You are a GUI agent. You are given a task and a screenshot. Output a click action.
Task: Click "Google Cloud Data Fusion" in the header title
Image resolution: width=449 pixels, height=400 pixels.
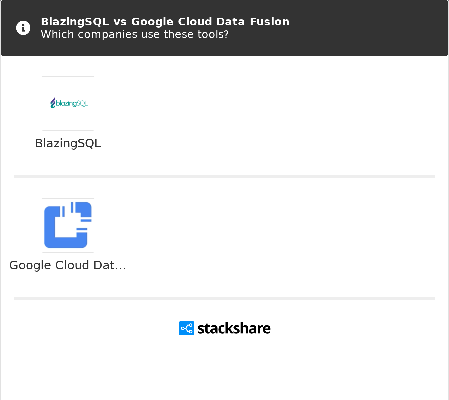coord(188,22)
